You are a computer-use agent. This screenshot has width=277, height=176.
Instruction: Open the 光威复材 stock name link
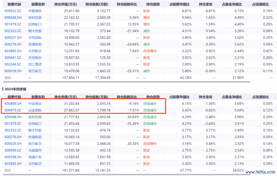tap(35, 150)
